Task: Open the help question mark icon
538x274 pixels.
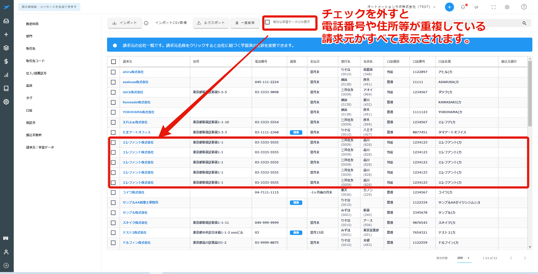Action: coord(524,7)
